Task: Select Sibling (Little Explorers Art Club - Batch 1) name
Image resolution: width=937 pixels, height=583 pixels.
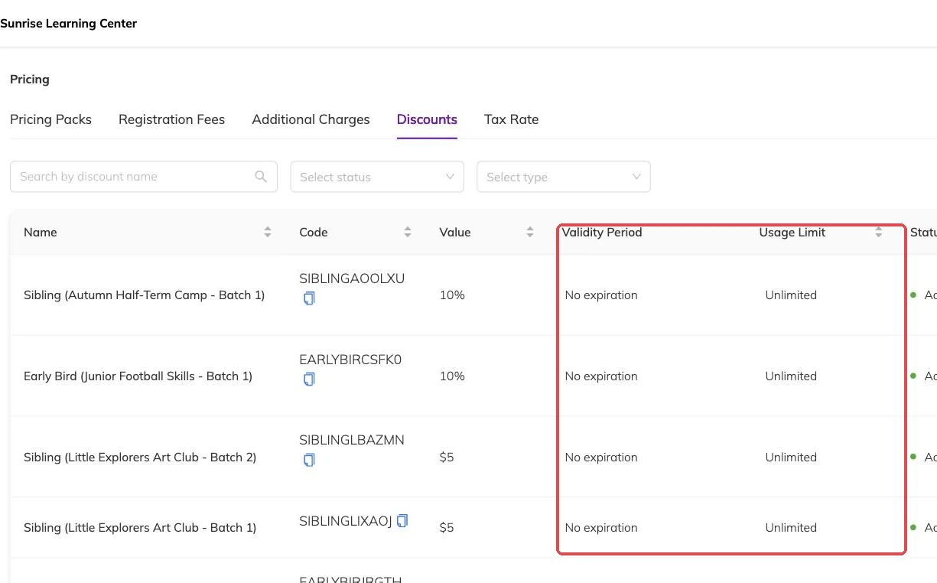Action: [140, 528]
